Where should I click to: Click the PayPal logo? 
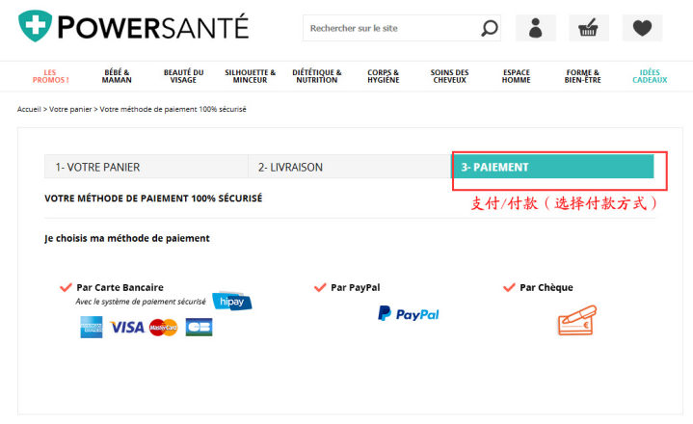click(409, 313)
